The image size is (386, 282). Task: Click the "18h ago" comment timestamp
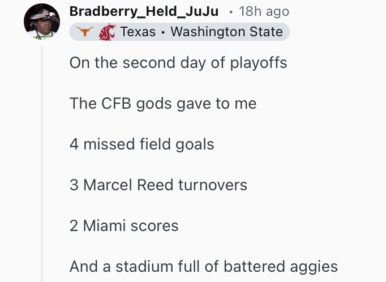tap(264, 11)
